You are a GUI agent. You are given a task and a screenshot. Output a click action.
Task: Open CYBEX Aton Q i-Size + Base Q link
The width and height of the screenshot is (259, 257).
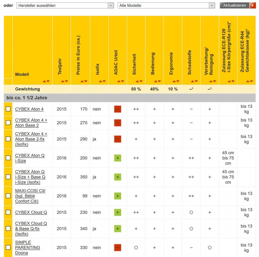pyautogui.click(x=30, y=177)
